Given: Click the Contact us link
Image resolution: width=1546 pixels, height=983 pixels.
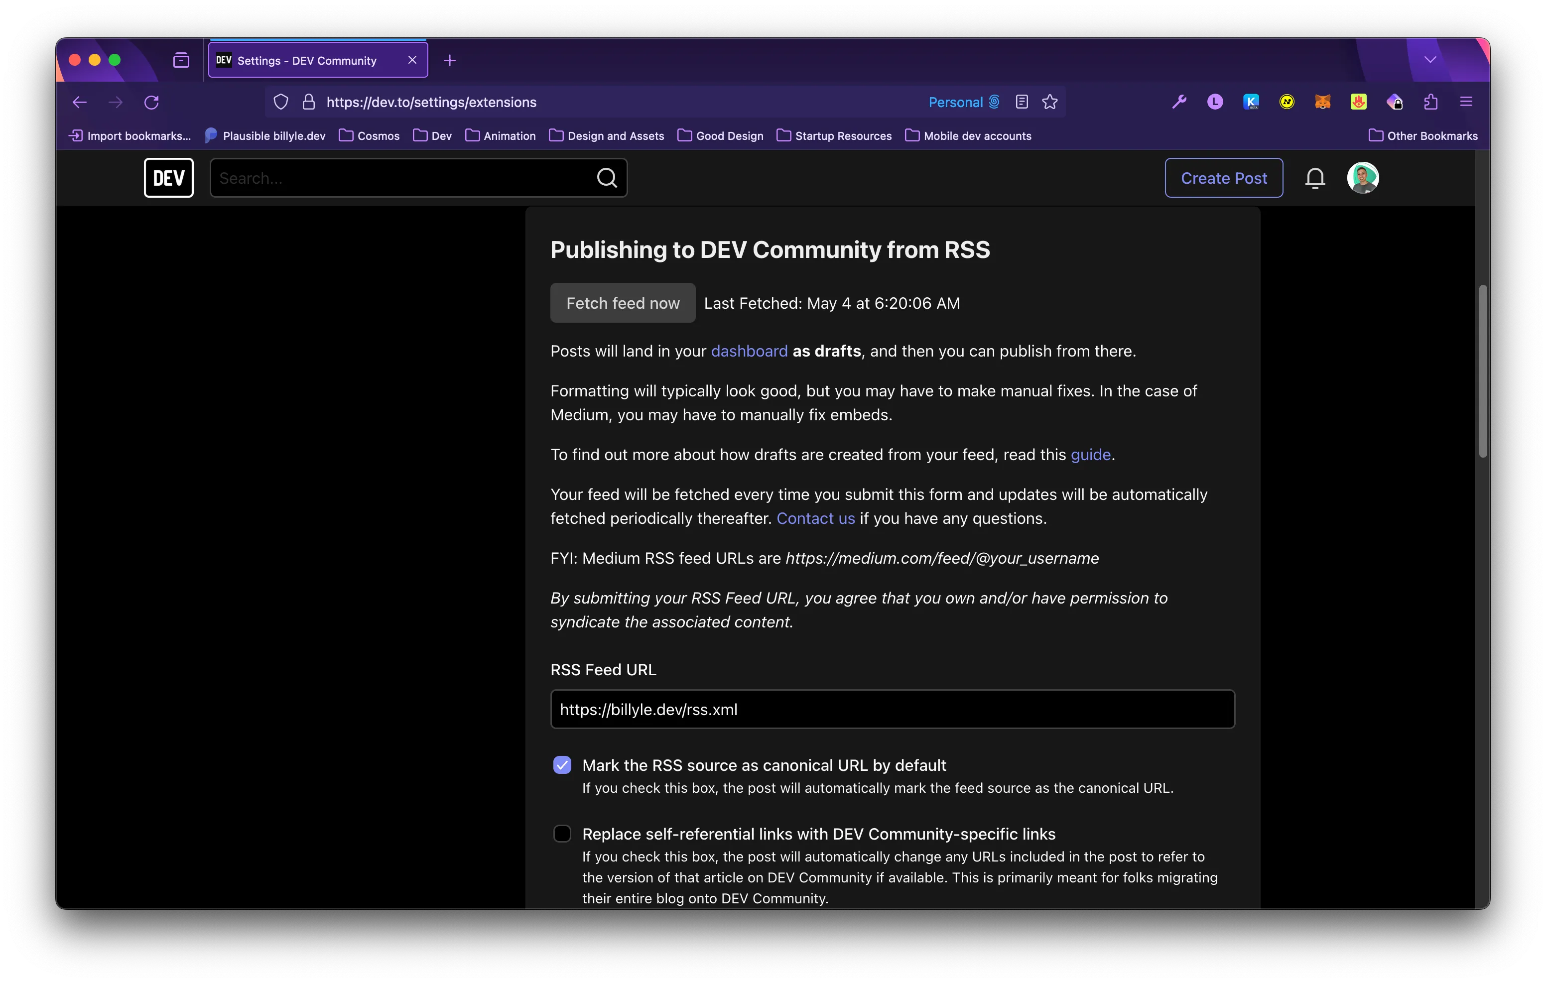Looking at the screenshot, I should [x=815, y=518].
